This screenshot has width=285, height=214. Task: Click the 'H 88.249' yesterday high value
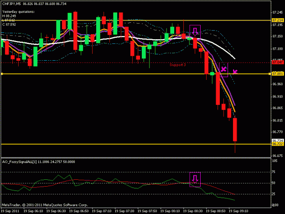[9, 16]
